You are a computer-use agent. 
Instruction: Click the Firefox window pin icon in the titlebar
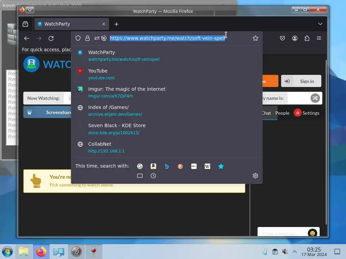pyautogui.click(x=30, y=9)
